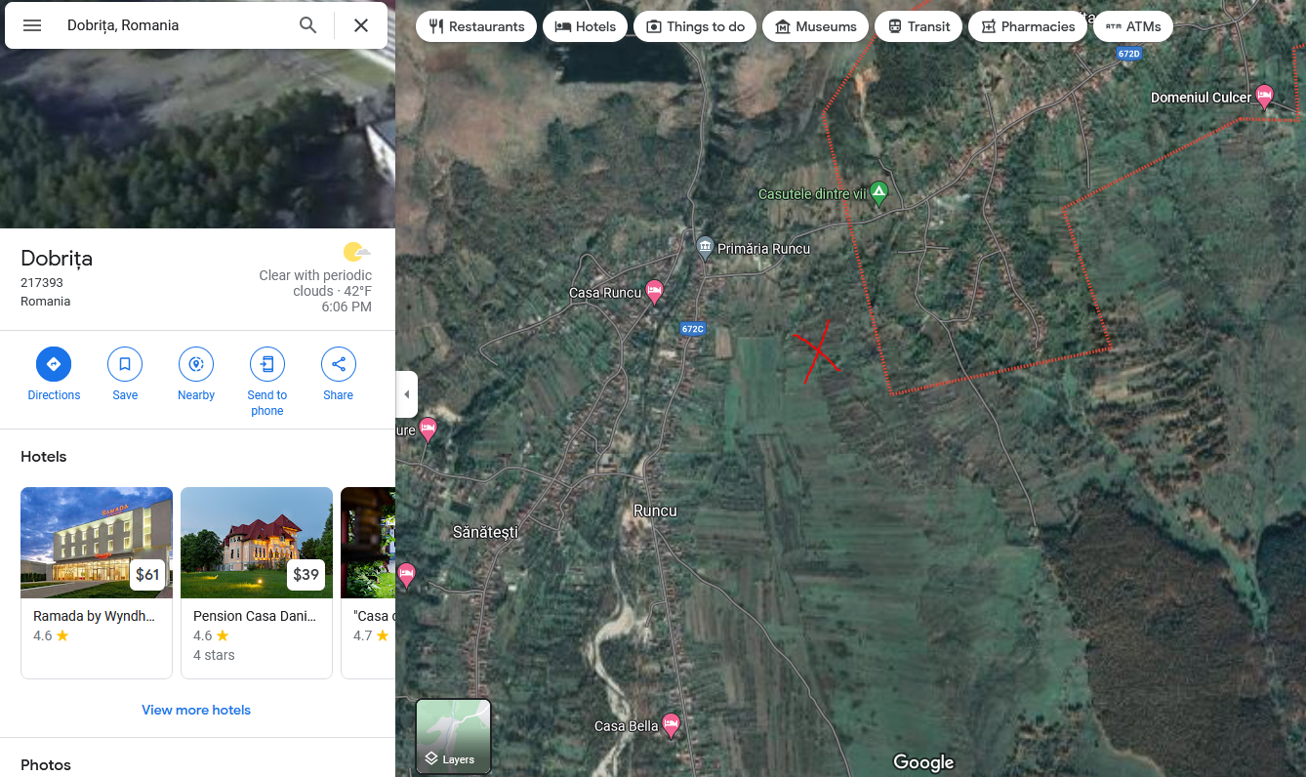Image resolution: width=1306 pixels, height=777 pixels.
Task: Open the hamburger main menu
Action: tap(32, 25)
